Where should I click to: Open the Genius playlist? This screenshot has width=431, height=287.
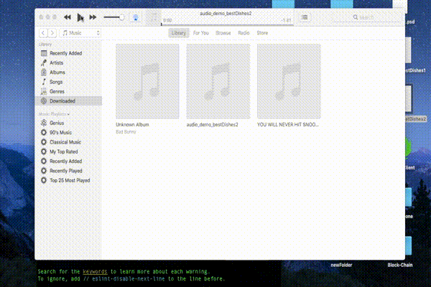57,124
